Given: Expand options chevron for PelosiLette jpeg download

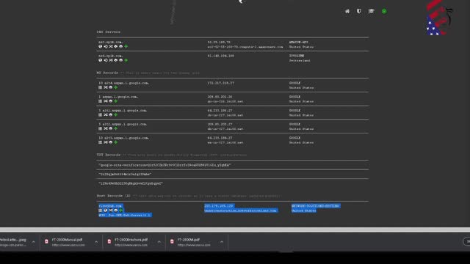Looking at the screenshot, I should [34, 242].
